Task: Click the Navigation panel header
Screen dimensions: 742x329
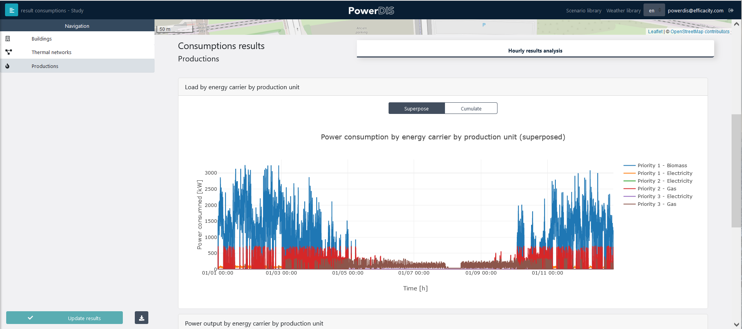Action: pos(77,26)
